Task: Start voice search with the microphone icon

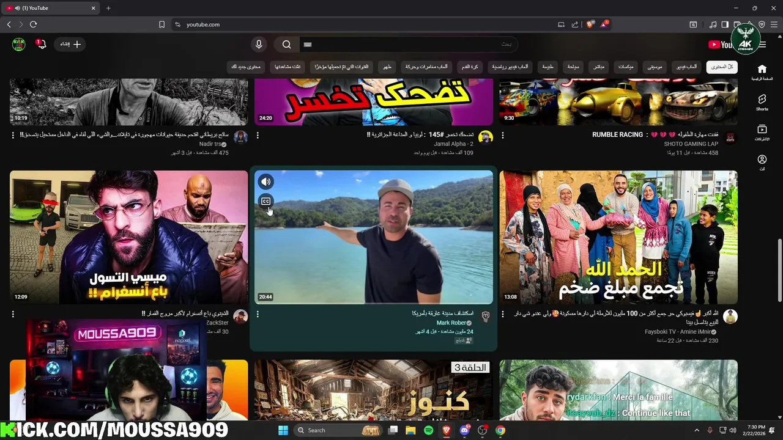Action: [259, 44]
